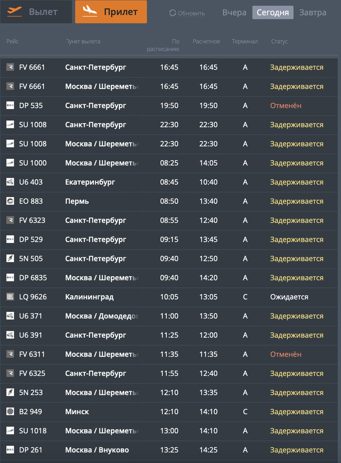Viewport: 341px width, 463px height.
Task: Click the Lukoil airline icon for LQ 9626
Action: (10, 297)
